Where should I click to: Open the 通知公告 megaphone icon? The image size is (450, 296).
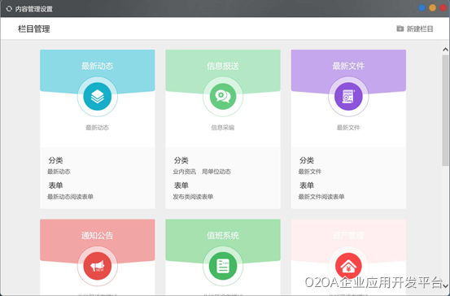click(98, 266)
